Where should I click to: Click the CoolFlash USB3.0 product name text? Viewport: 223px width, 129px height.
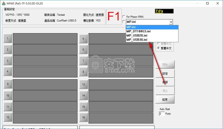[67, 21]
